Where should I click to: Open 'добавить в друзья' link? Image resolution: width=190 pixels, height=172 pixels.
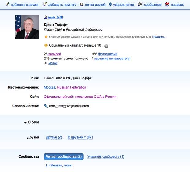tap(25, 5)
